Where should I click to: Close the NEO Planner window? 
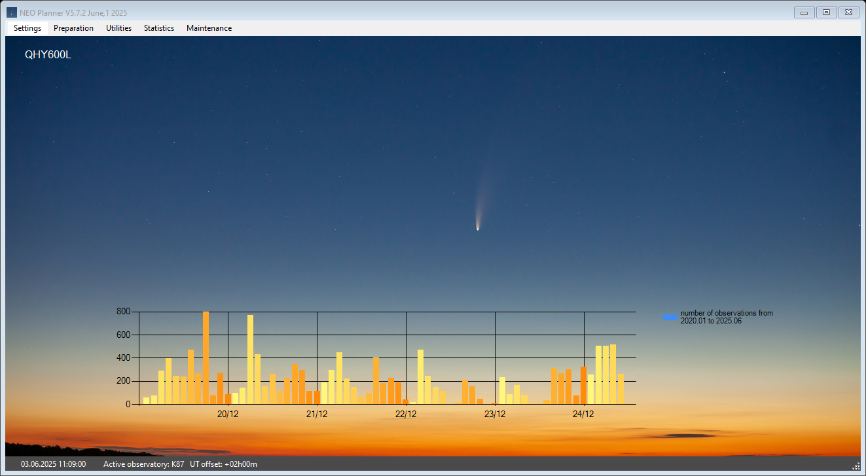[848, 12]
